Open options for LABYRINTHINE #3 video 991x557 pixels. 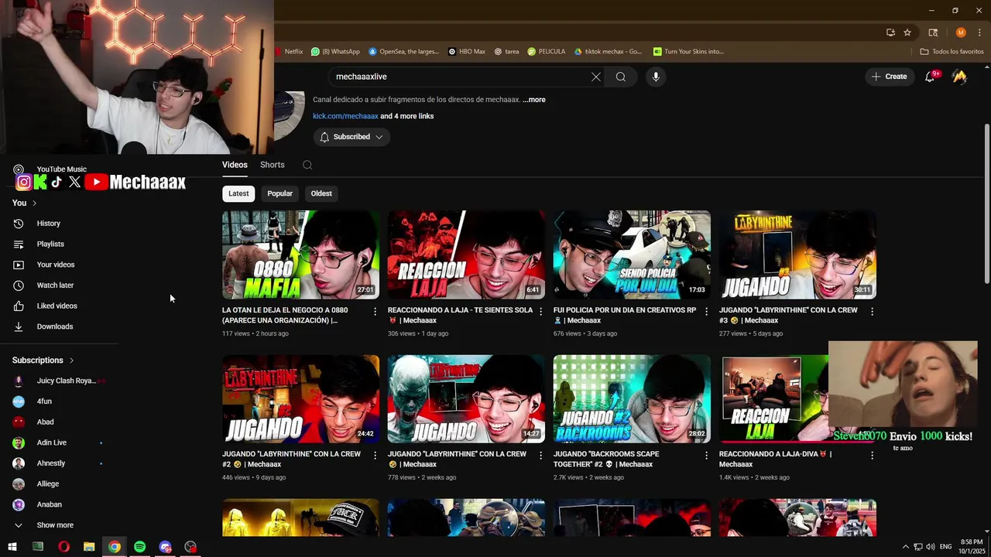tap(872, 311)
